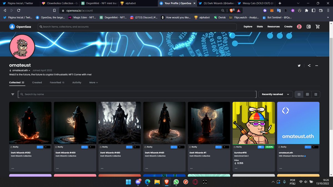Open the Bot Sentinel bookmark
The height and width of the screenshot is (187, 333).
pos(277,17)
